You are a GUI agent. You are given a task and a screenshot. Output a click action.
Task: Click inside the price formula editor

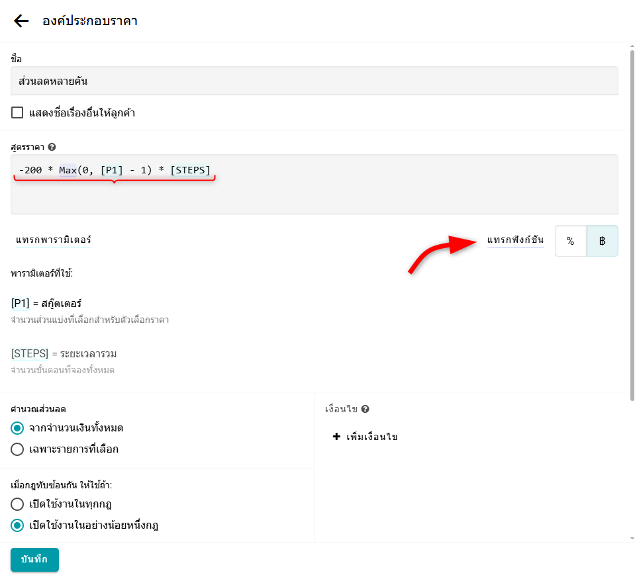tap(314, 192)
